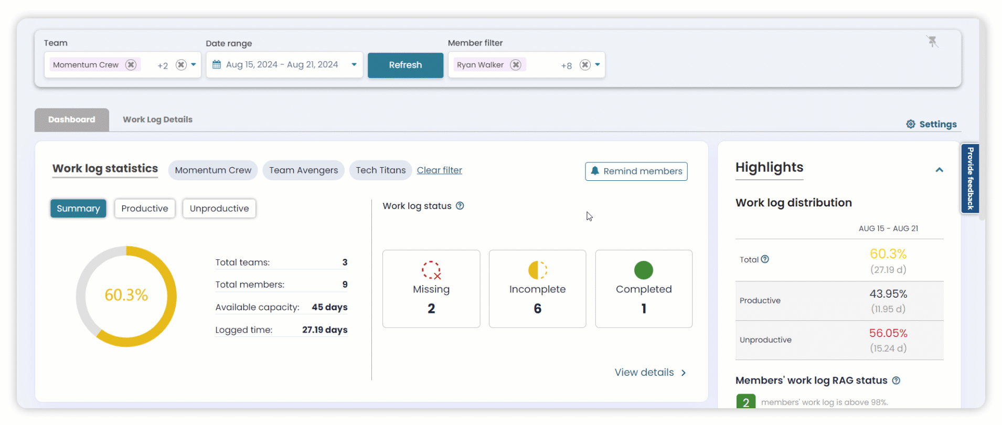Remove Momentum Crew from team filter
Viewport: 1002px width, 425px height.
131,64
